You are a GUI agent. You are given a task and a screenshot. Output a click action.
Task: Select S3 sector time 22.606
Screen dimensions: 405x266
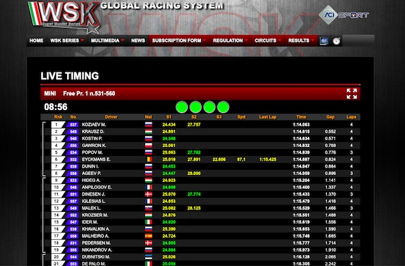[219, 159]
